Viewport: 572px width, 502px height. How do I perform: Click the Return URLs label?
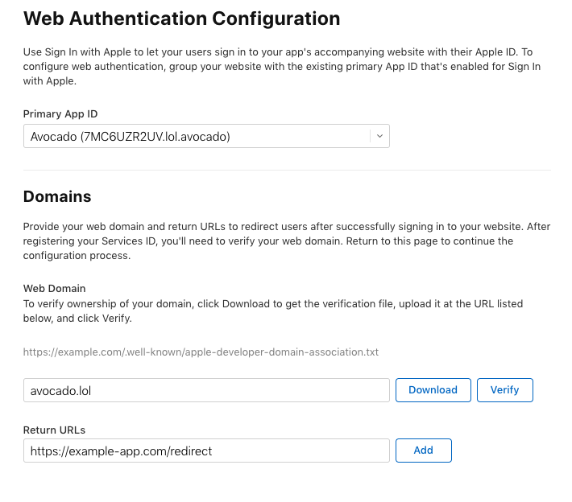[54, 431]
